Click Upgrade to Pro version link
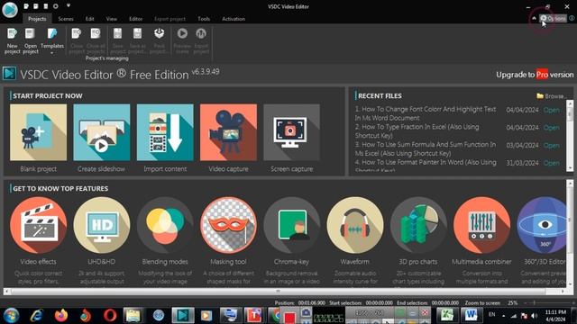 [535, 75]
